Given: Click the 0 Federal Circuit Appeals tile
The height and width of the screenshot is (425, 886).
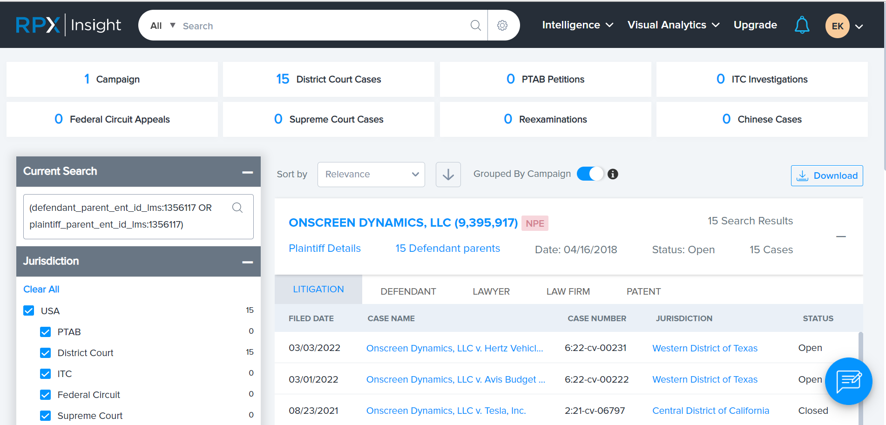Looking at the screenshot, I should (112, 119).
